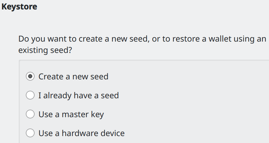Click the 'Use a hardware device' label text

tap(81, 133)
